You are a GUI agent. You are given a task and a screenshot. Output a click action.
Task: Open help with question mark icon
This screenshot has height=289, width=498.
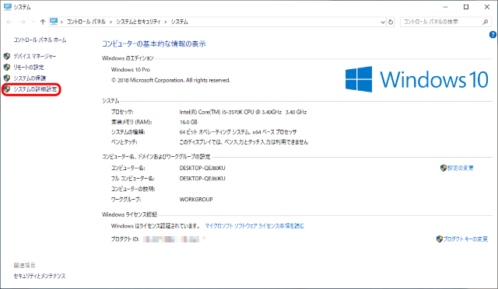(x=493, y=35)
